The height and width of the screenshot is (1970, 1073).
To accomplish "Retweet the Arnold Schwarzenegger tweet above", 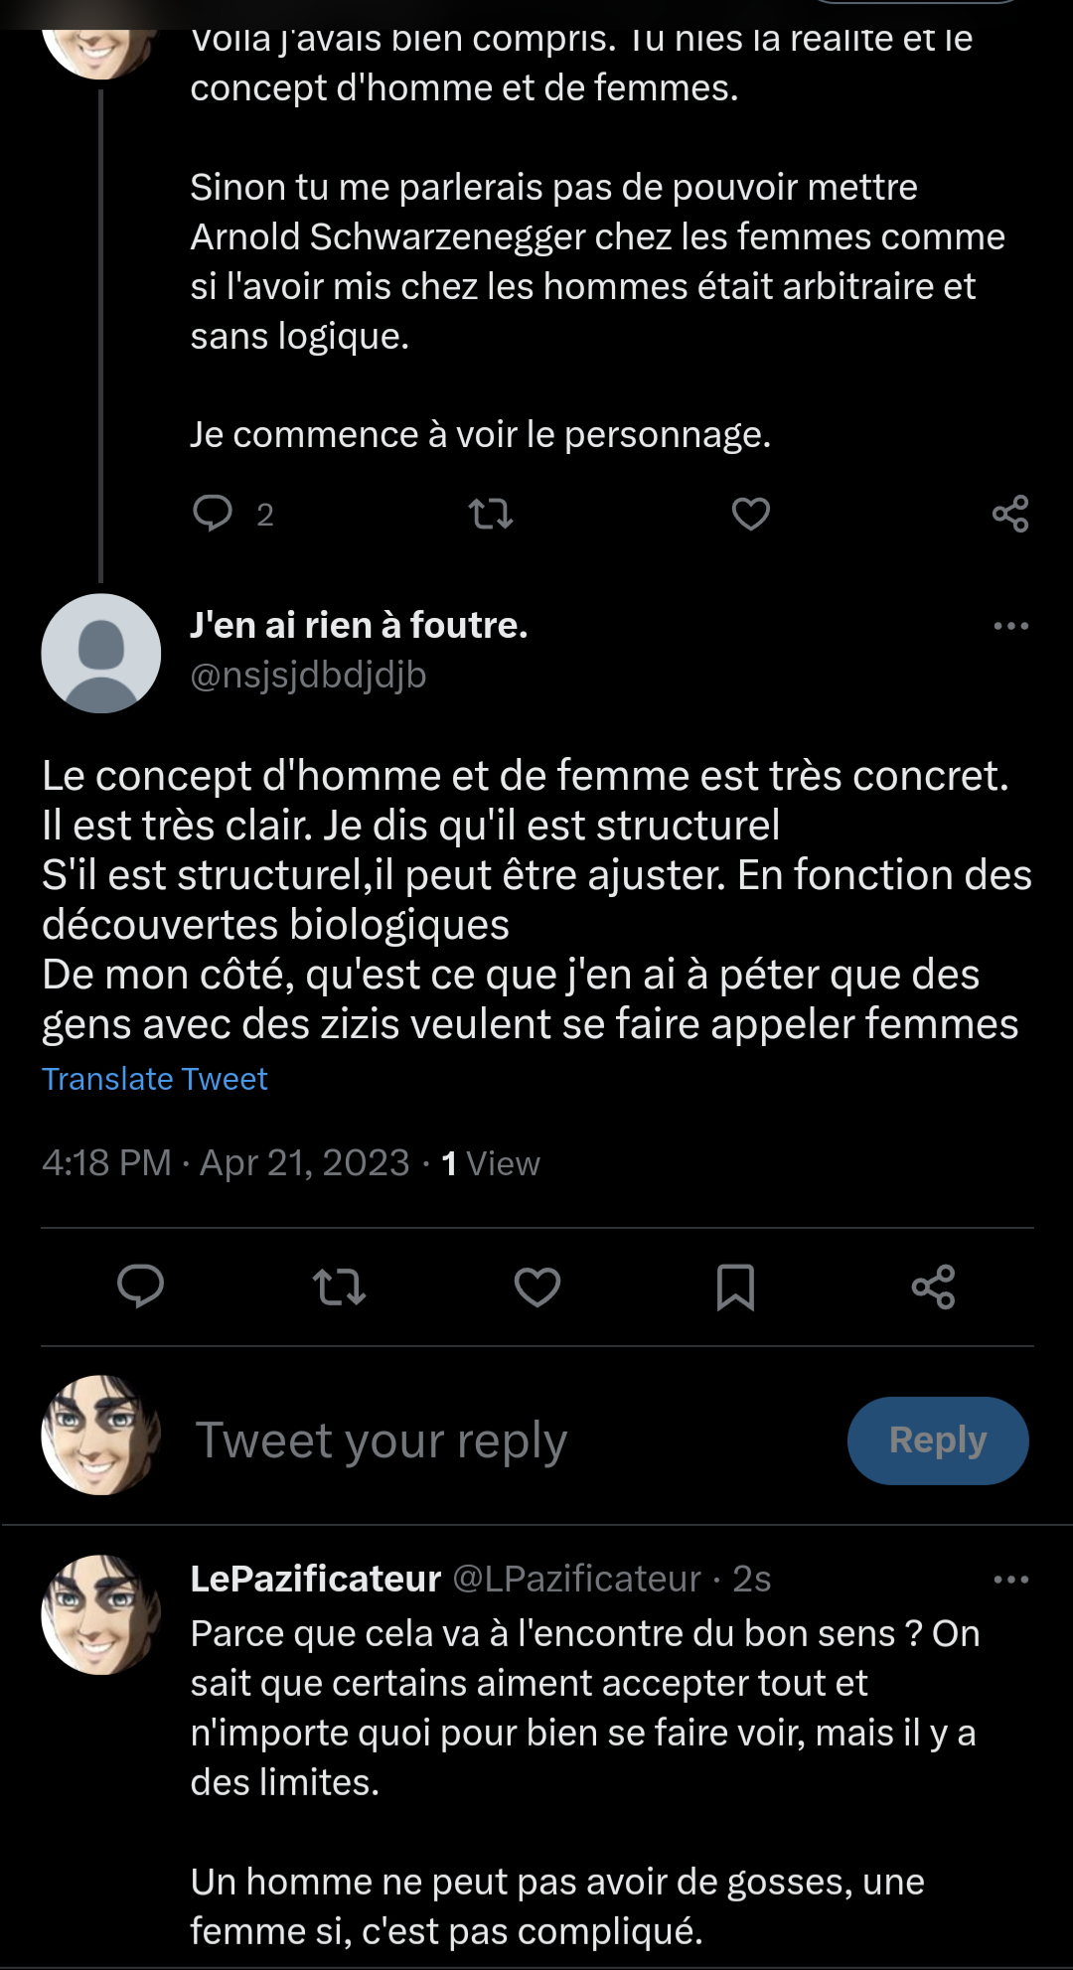I will coord(490,514).
